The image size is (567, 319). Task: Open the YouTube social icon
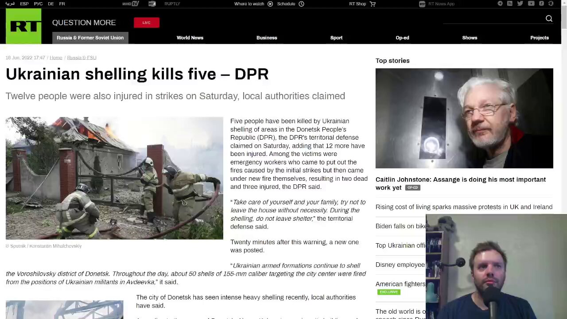point(531,4)
